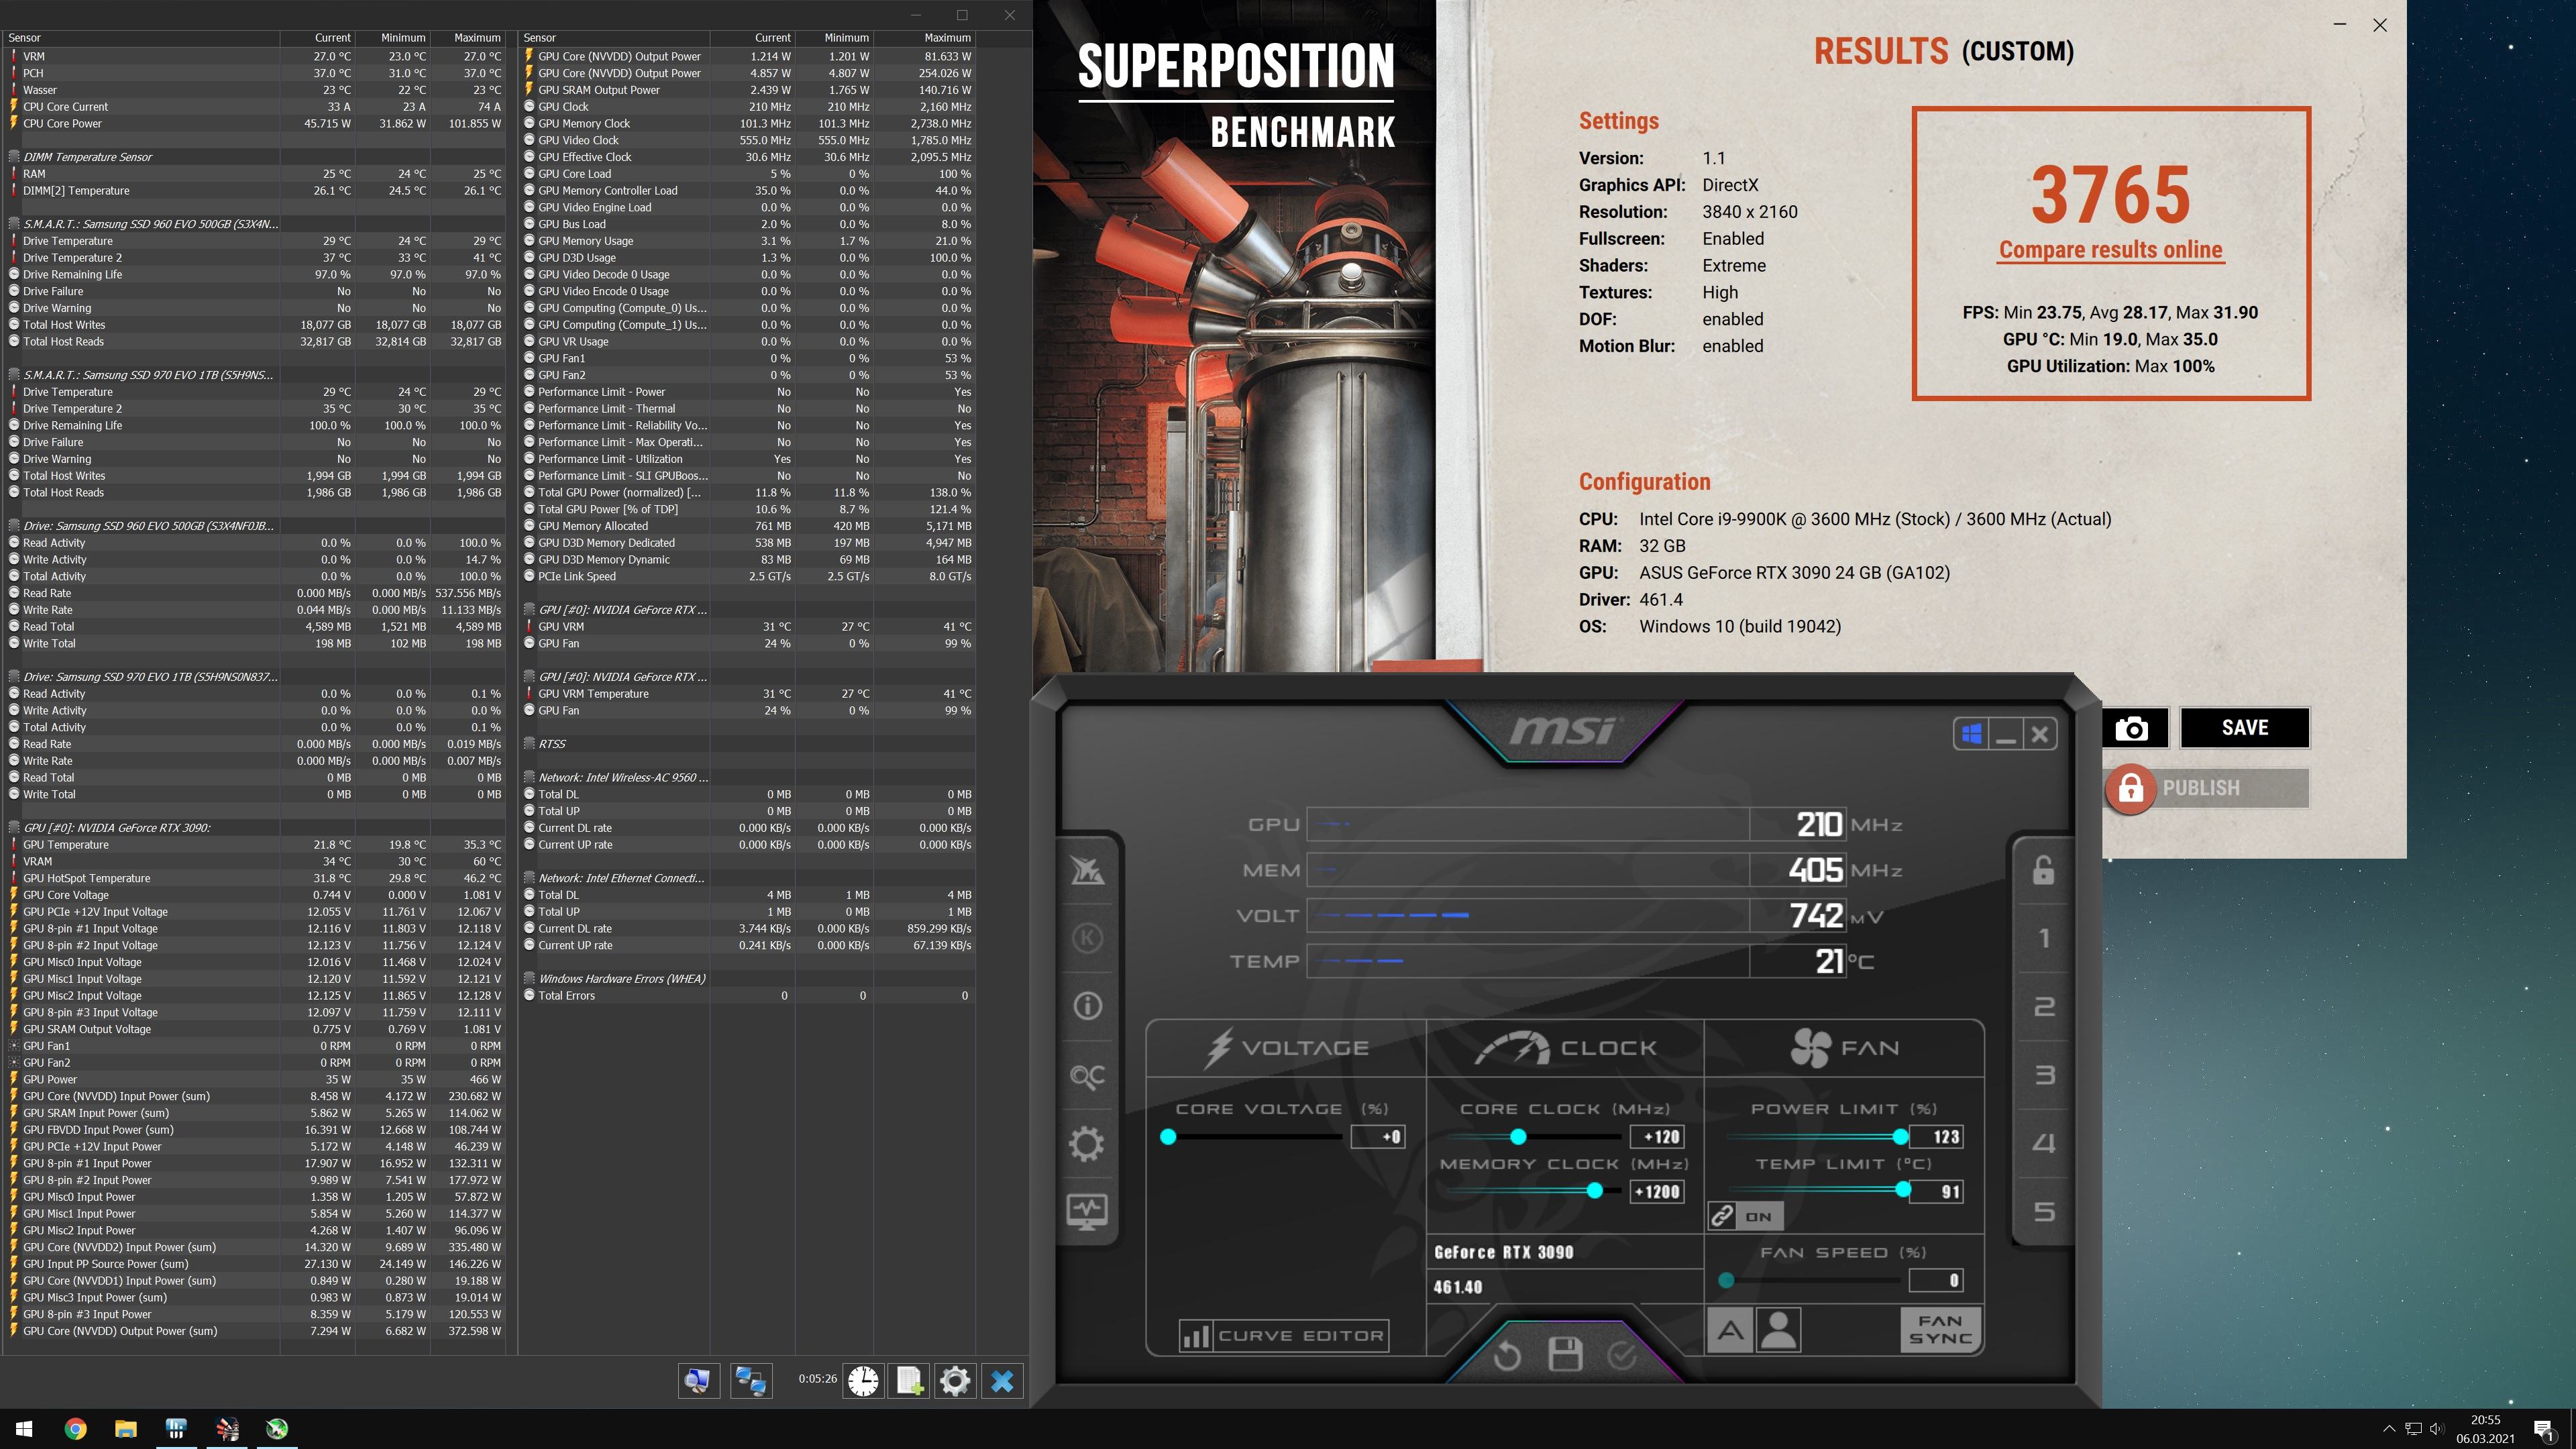The height and width of the screenshot is (1449, 2576).
Task: Click the Memory Clock +1200 input field
Action: point(1657,1191)
